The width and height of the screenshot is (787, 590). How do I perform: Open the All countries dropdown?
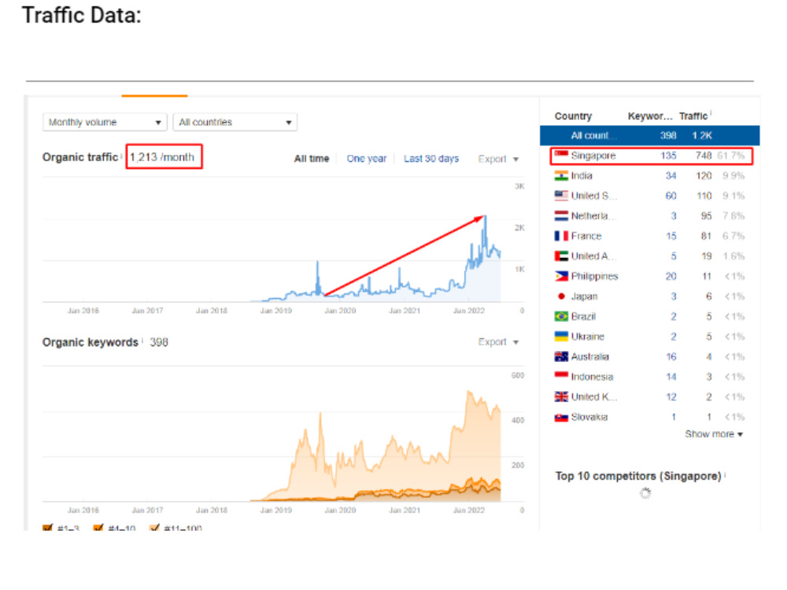235,123
